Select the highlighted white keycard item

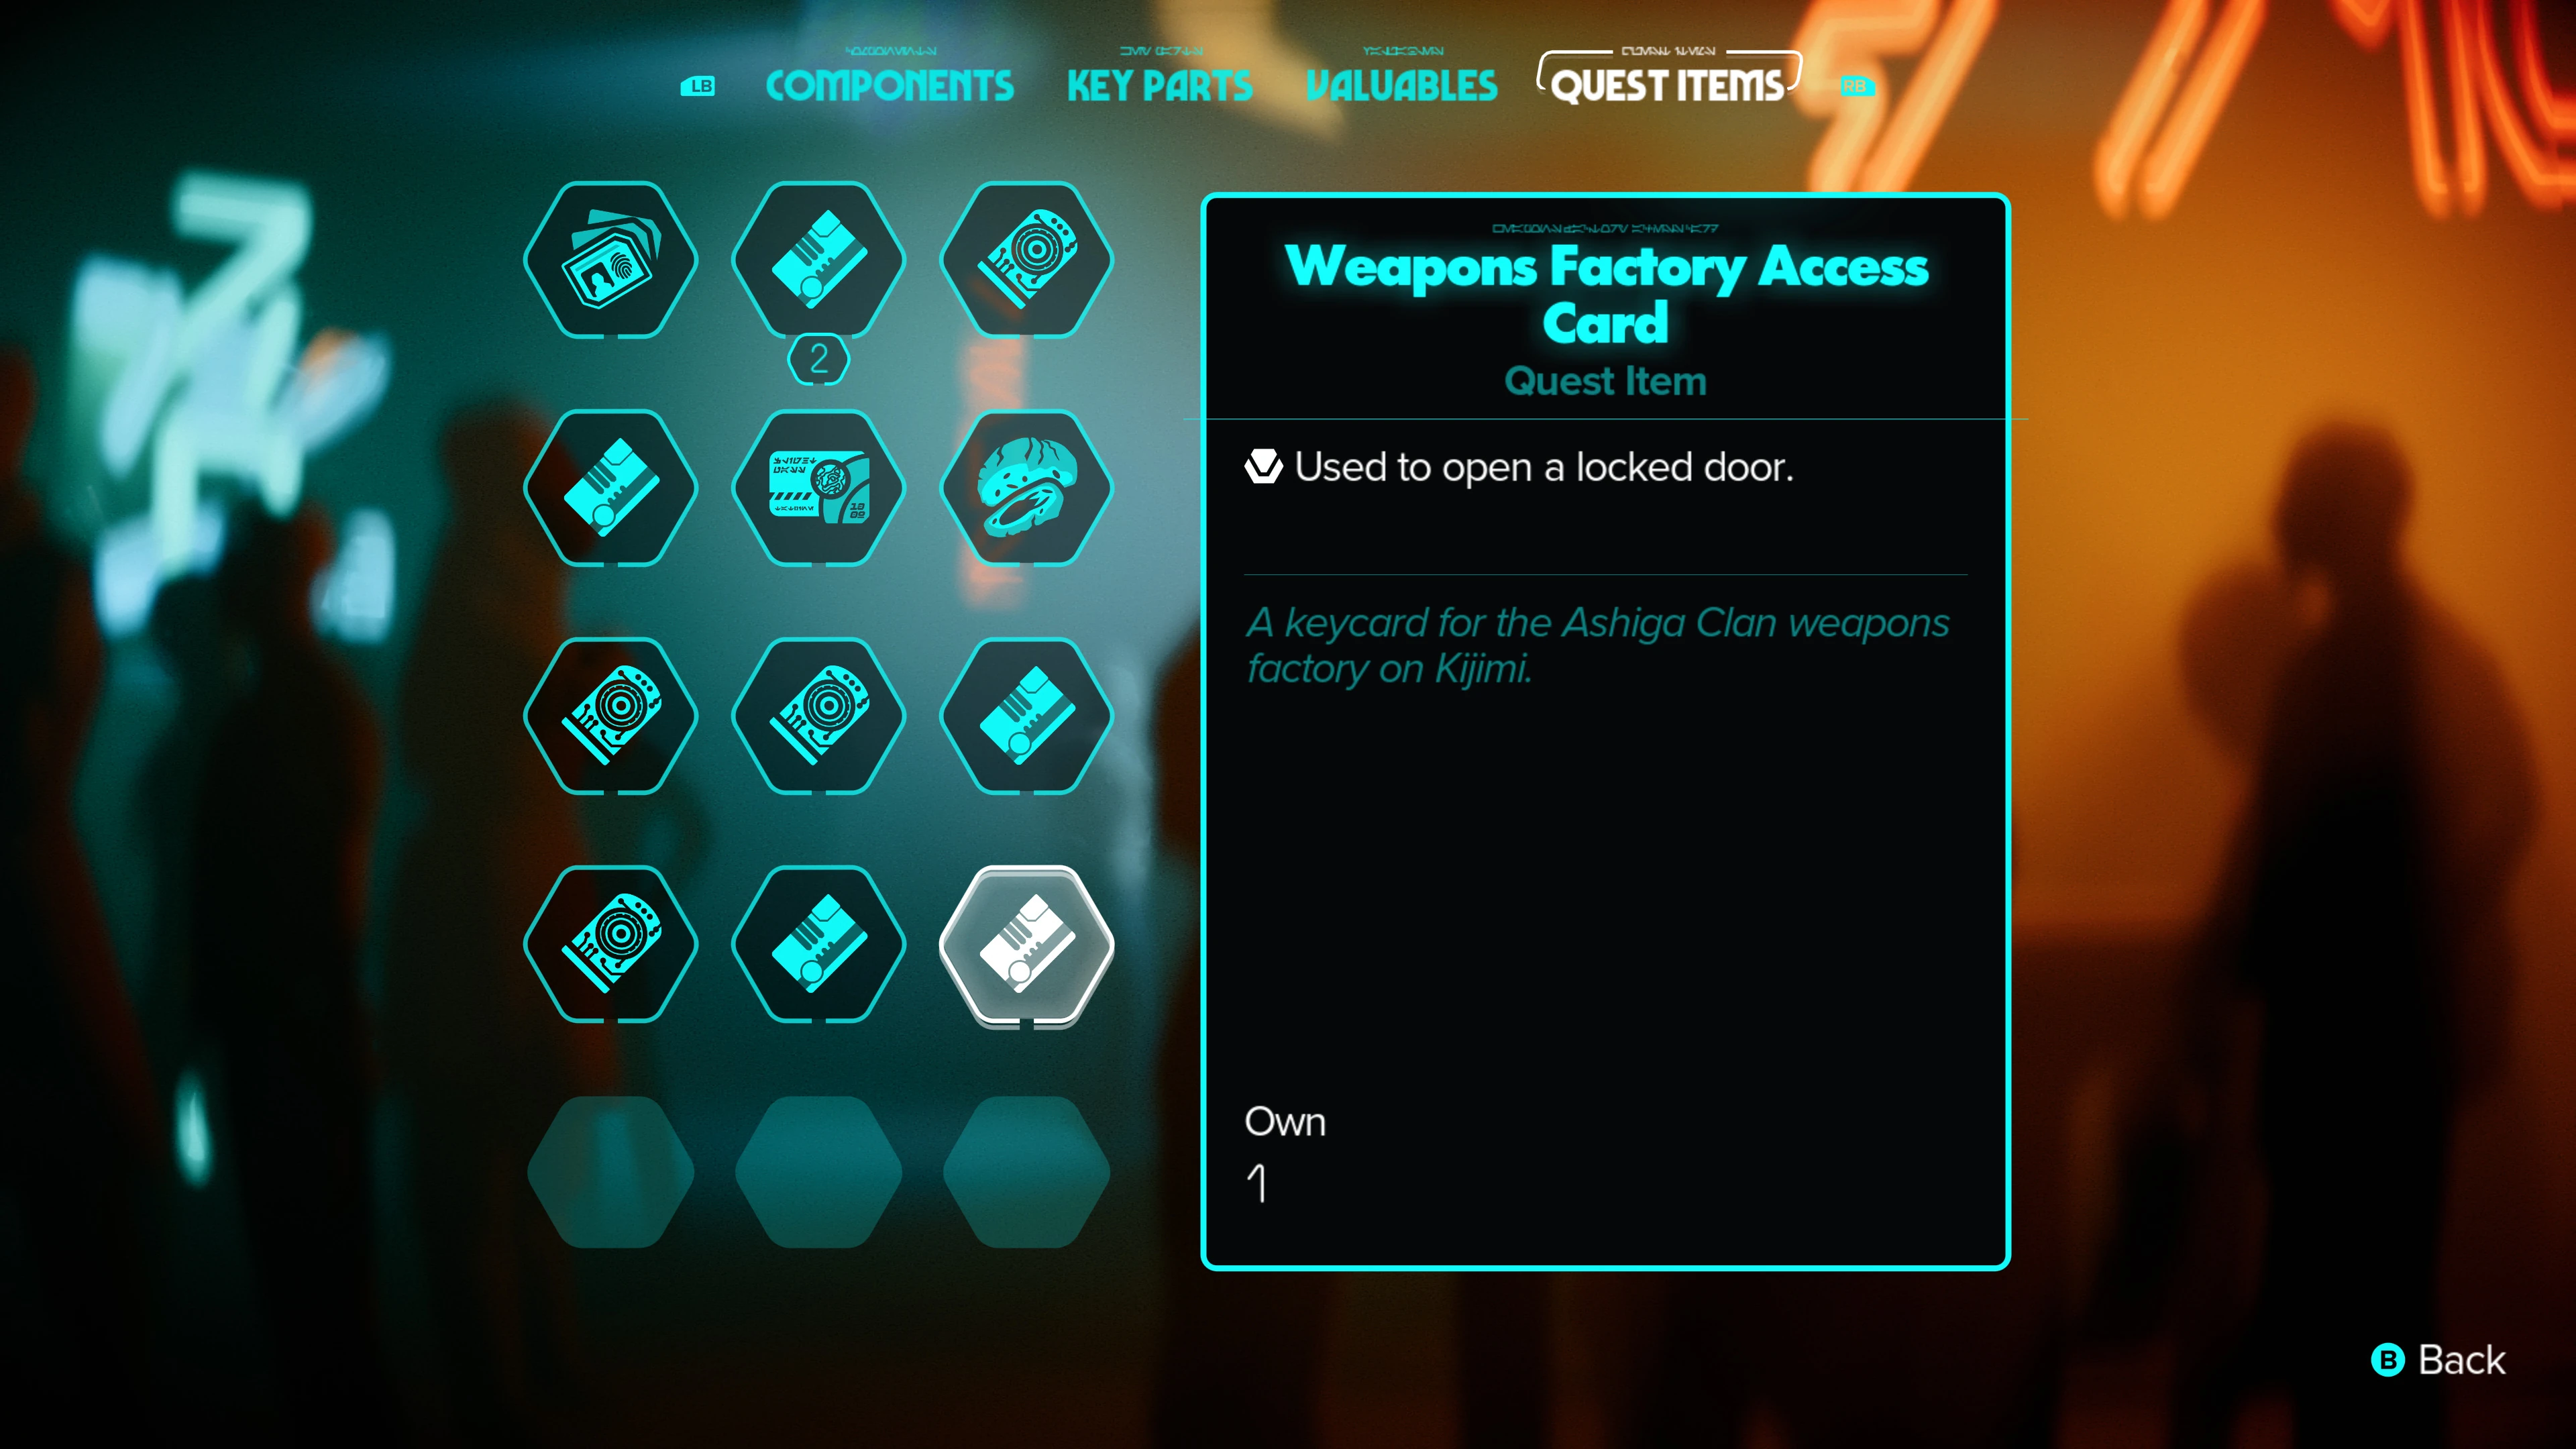(x=1026, y=945)
